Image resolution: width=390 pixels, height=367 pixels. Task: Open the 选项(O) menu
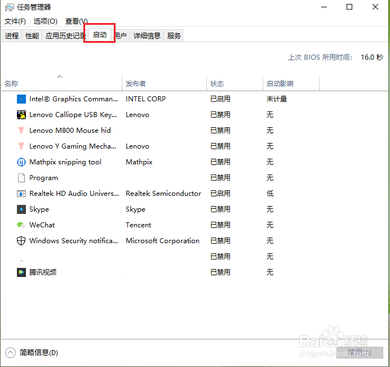point(46,21)
